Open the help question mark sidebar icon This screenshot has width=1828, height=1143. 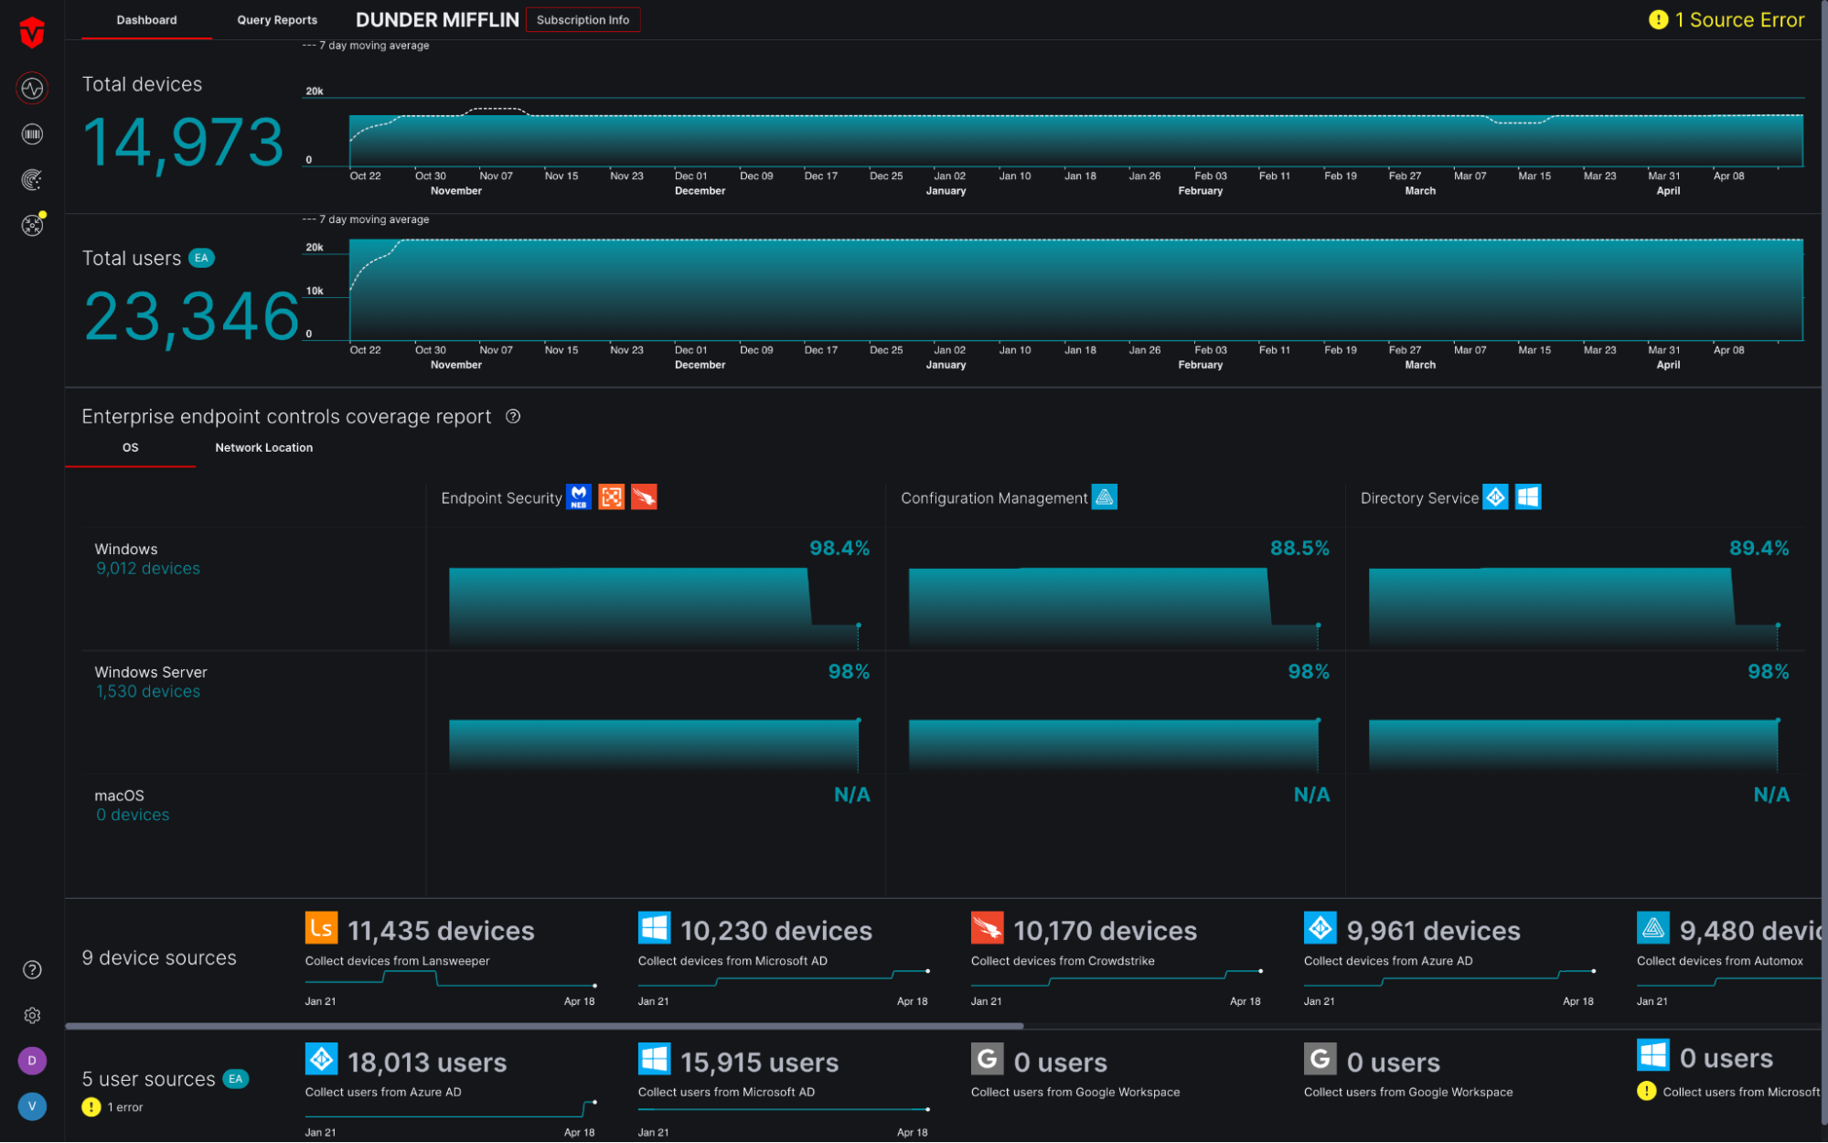click(x=32, y=970)
